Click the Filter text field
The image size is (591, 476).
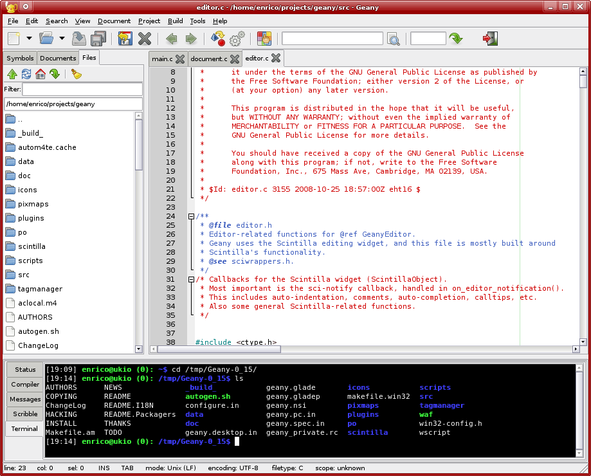[x=82, y=89]
